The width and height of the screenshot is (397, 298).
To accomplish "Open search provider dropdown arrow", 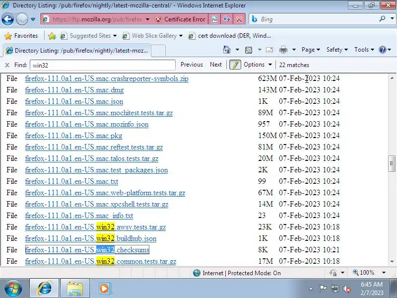I will click(x=392, y=19).
